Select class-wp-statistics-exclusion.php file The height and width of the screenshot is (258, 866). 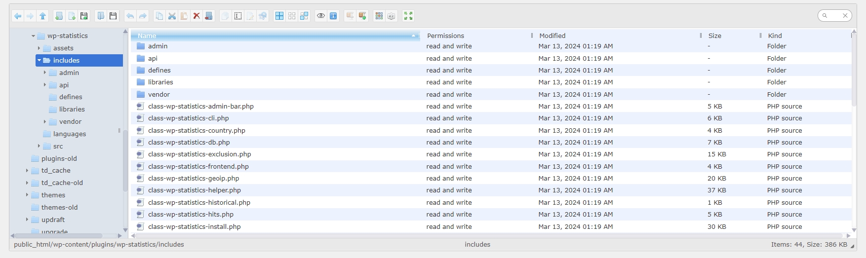pyautogui.click(x=491, y=154)
